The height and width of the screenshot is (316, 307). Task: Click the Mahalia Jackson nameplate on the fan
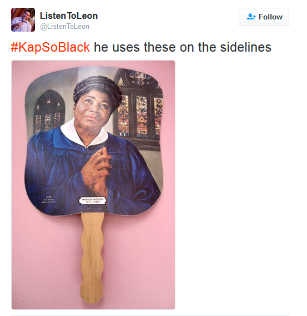93,200
